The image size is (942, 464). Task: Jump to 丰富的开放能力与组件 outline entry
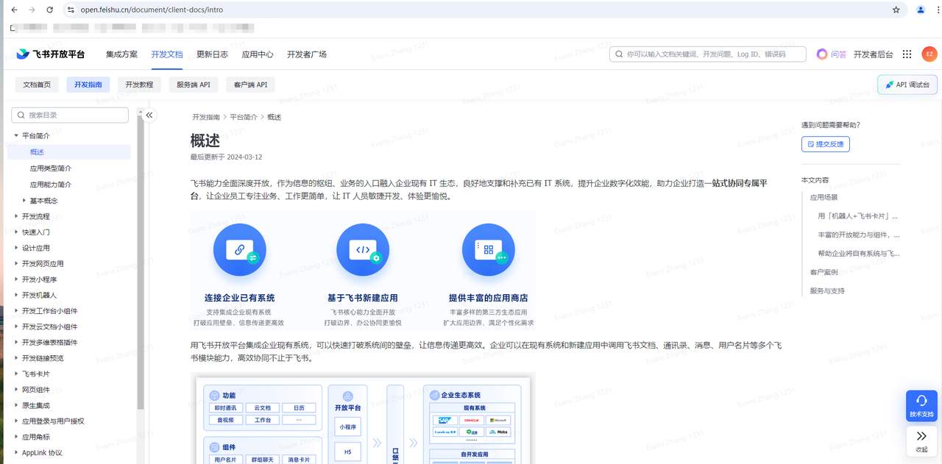point(858,235)
